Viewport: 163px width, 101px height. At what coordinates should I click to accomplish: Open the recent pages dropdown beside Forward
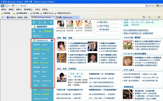[x=9, y=6]
